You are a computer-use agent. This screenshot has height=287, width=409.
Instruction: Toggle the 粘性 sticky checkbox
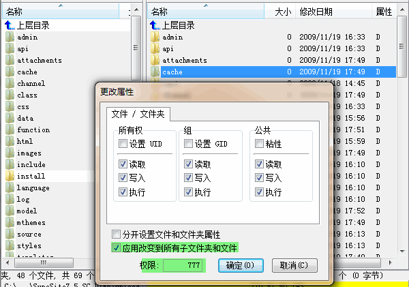click(x=259, y=144)
